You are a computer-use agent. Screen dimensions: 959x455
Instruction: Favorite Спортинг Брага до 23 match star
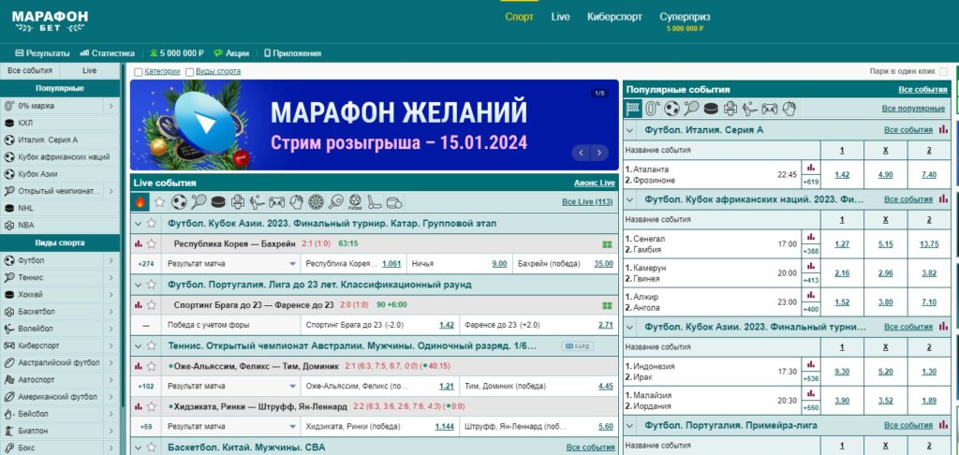coord(151,304)
